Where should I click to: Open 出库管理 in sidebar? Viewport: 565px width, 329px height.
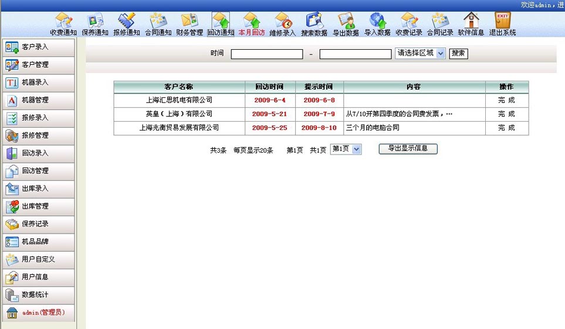point(39,206)
